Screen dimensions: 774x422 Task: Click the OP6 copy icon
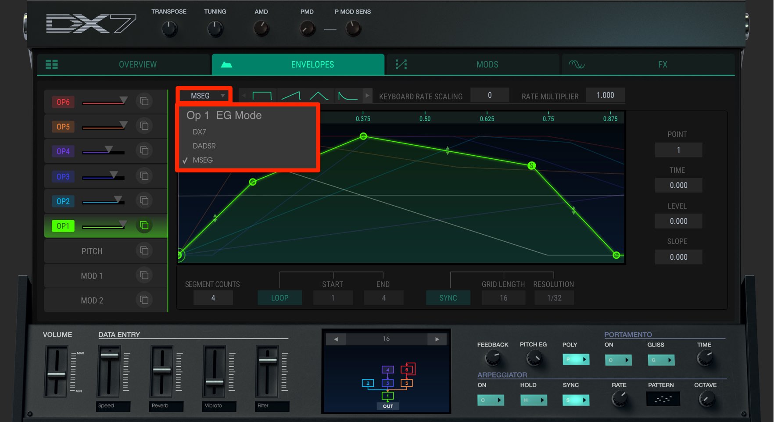point(144,101)
